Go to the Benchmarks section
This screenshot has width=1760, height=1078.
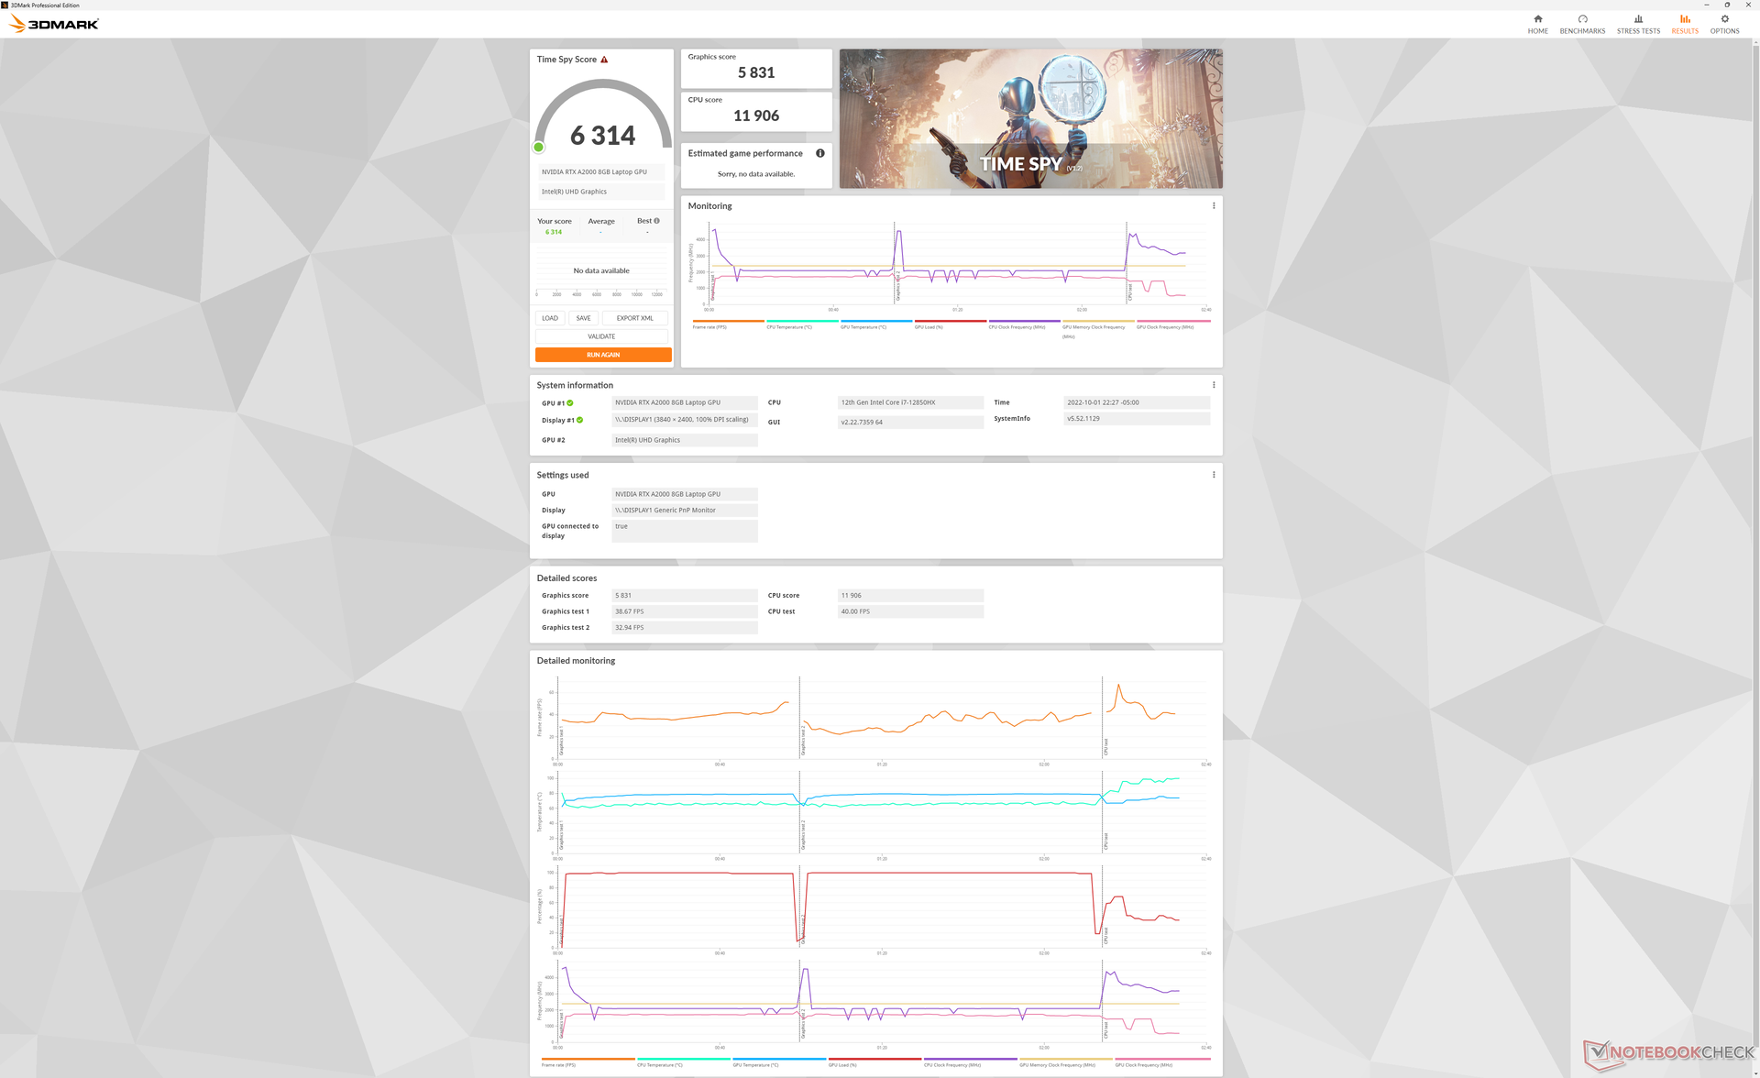1582,24
